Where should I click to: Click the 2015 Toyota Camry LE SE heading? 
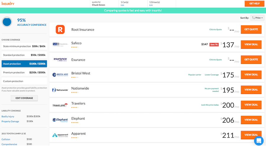pos(14,134)
